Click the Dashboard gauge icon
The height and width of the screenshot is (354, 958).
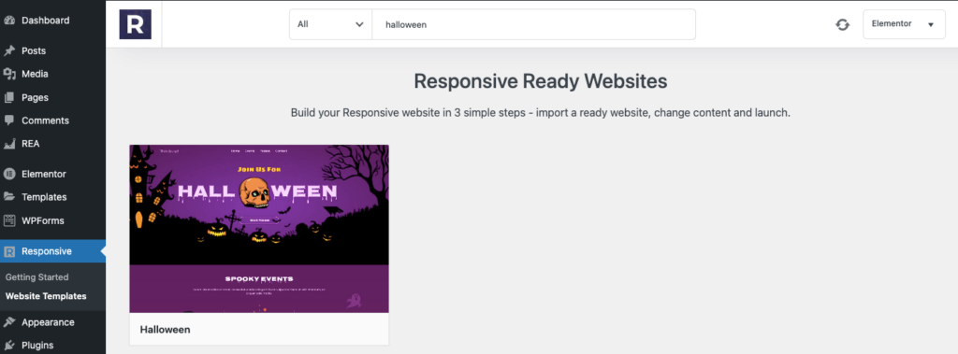[9, 21]
